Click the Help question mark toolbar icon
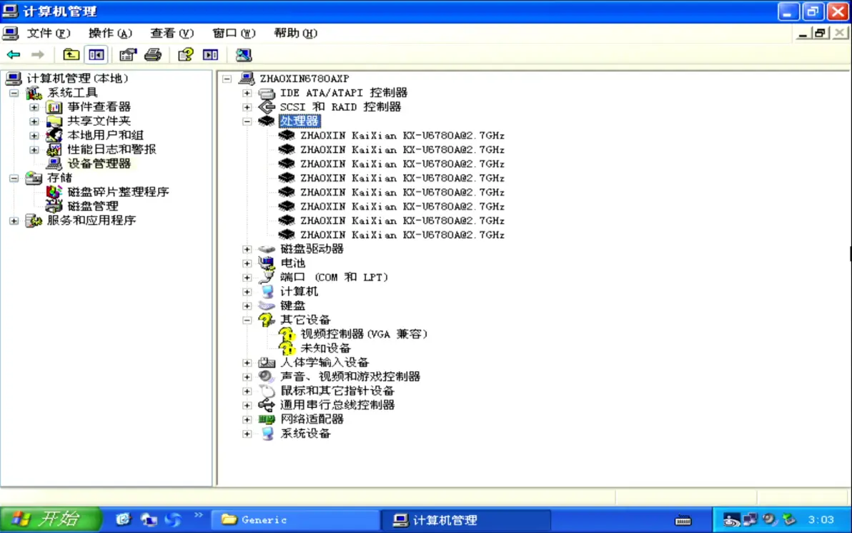The width and height of the screenshot is (852, 533). [x=185, y=54]
